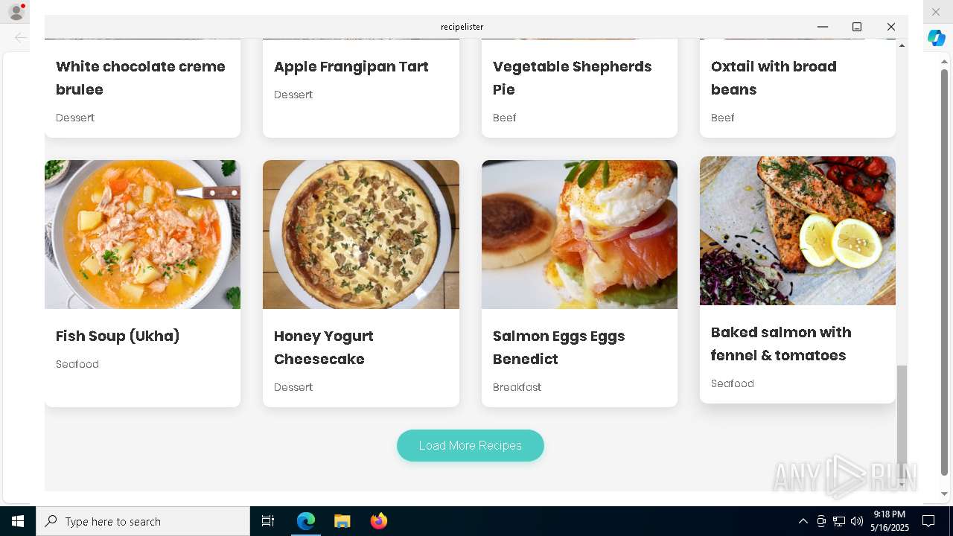Screen dimensions: 953x536
Task: Click the Load More Recipes button
Action: tap(470, 445)
